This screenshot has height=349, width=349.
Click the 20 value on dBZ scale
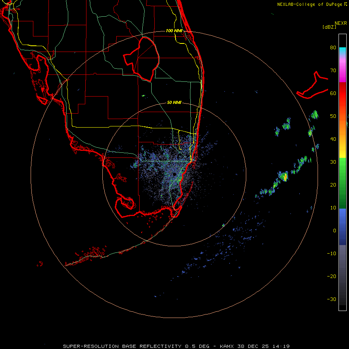[x=333, y=185]
